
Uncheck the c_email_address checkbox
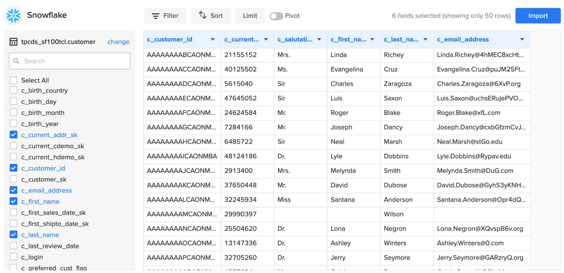[x=14, y=190]
